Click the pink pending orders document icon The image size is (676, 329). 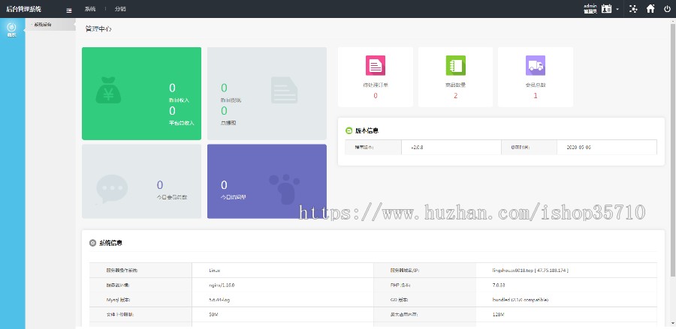tap(375, 65)
